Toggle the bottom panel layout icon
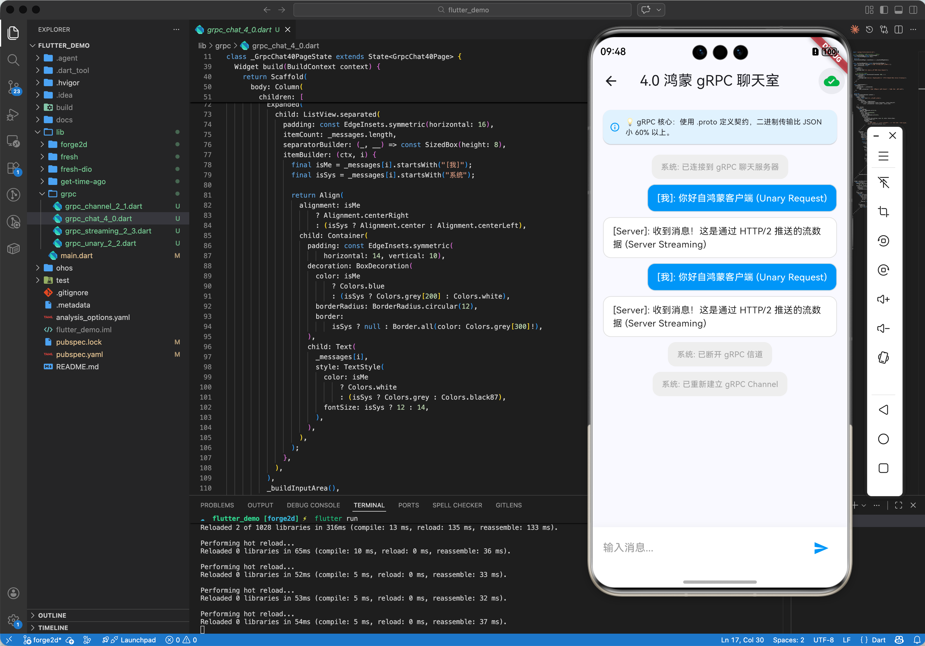 898,10
